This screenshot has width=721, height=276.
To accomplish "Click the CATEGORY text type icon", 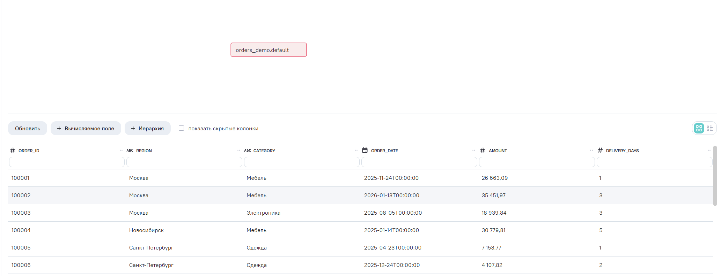I will (x=248, y=151).
